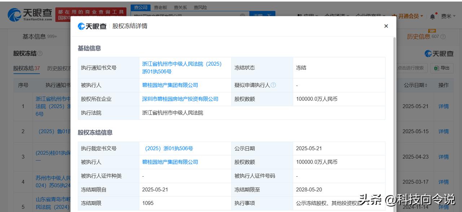
Task: Click the 股权冻结信息 section heading
Action: (95, 133)
